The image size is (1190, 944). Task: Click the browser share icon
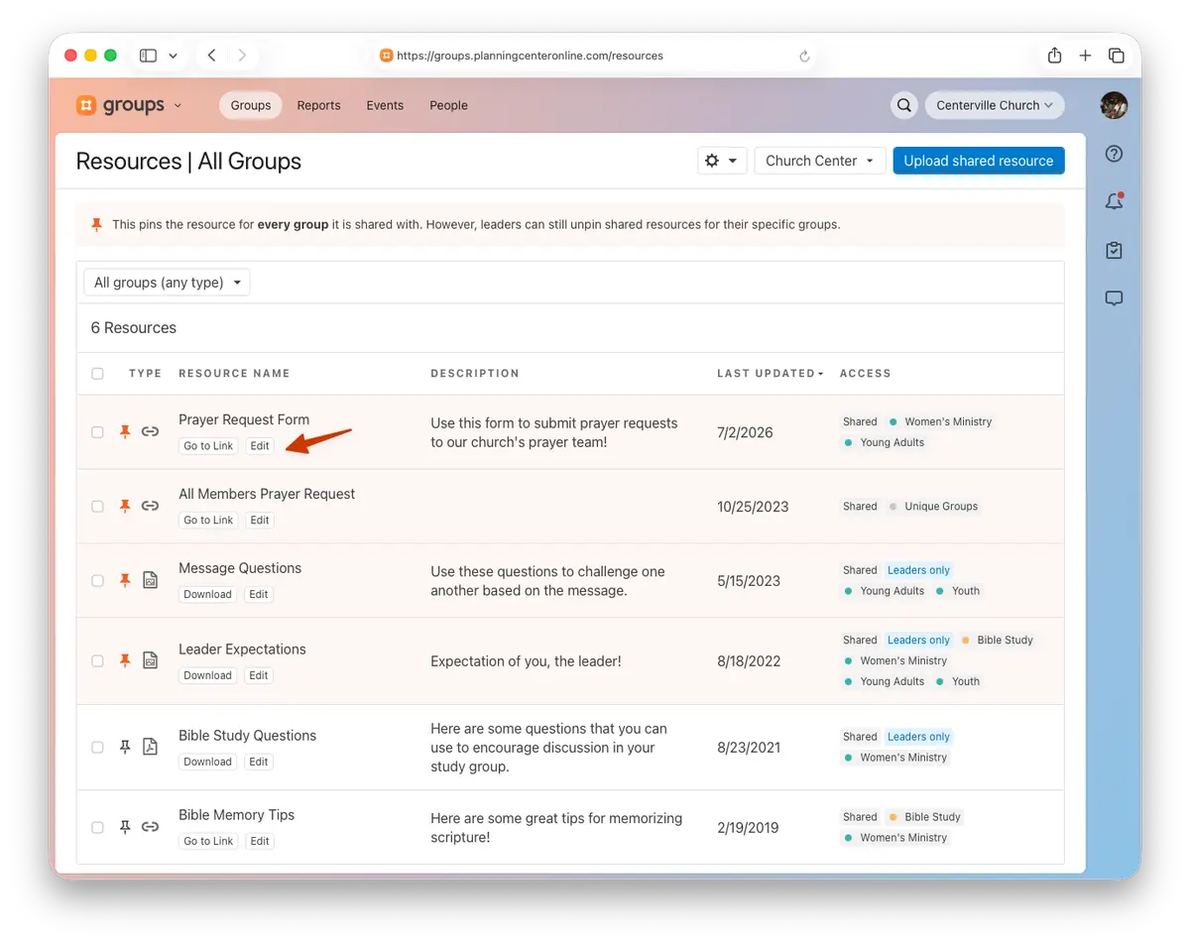pyautogui.click(x=1054, y=56)
